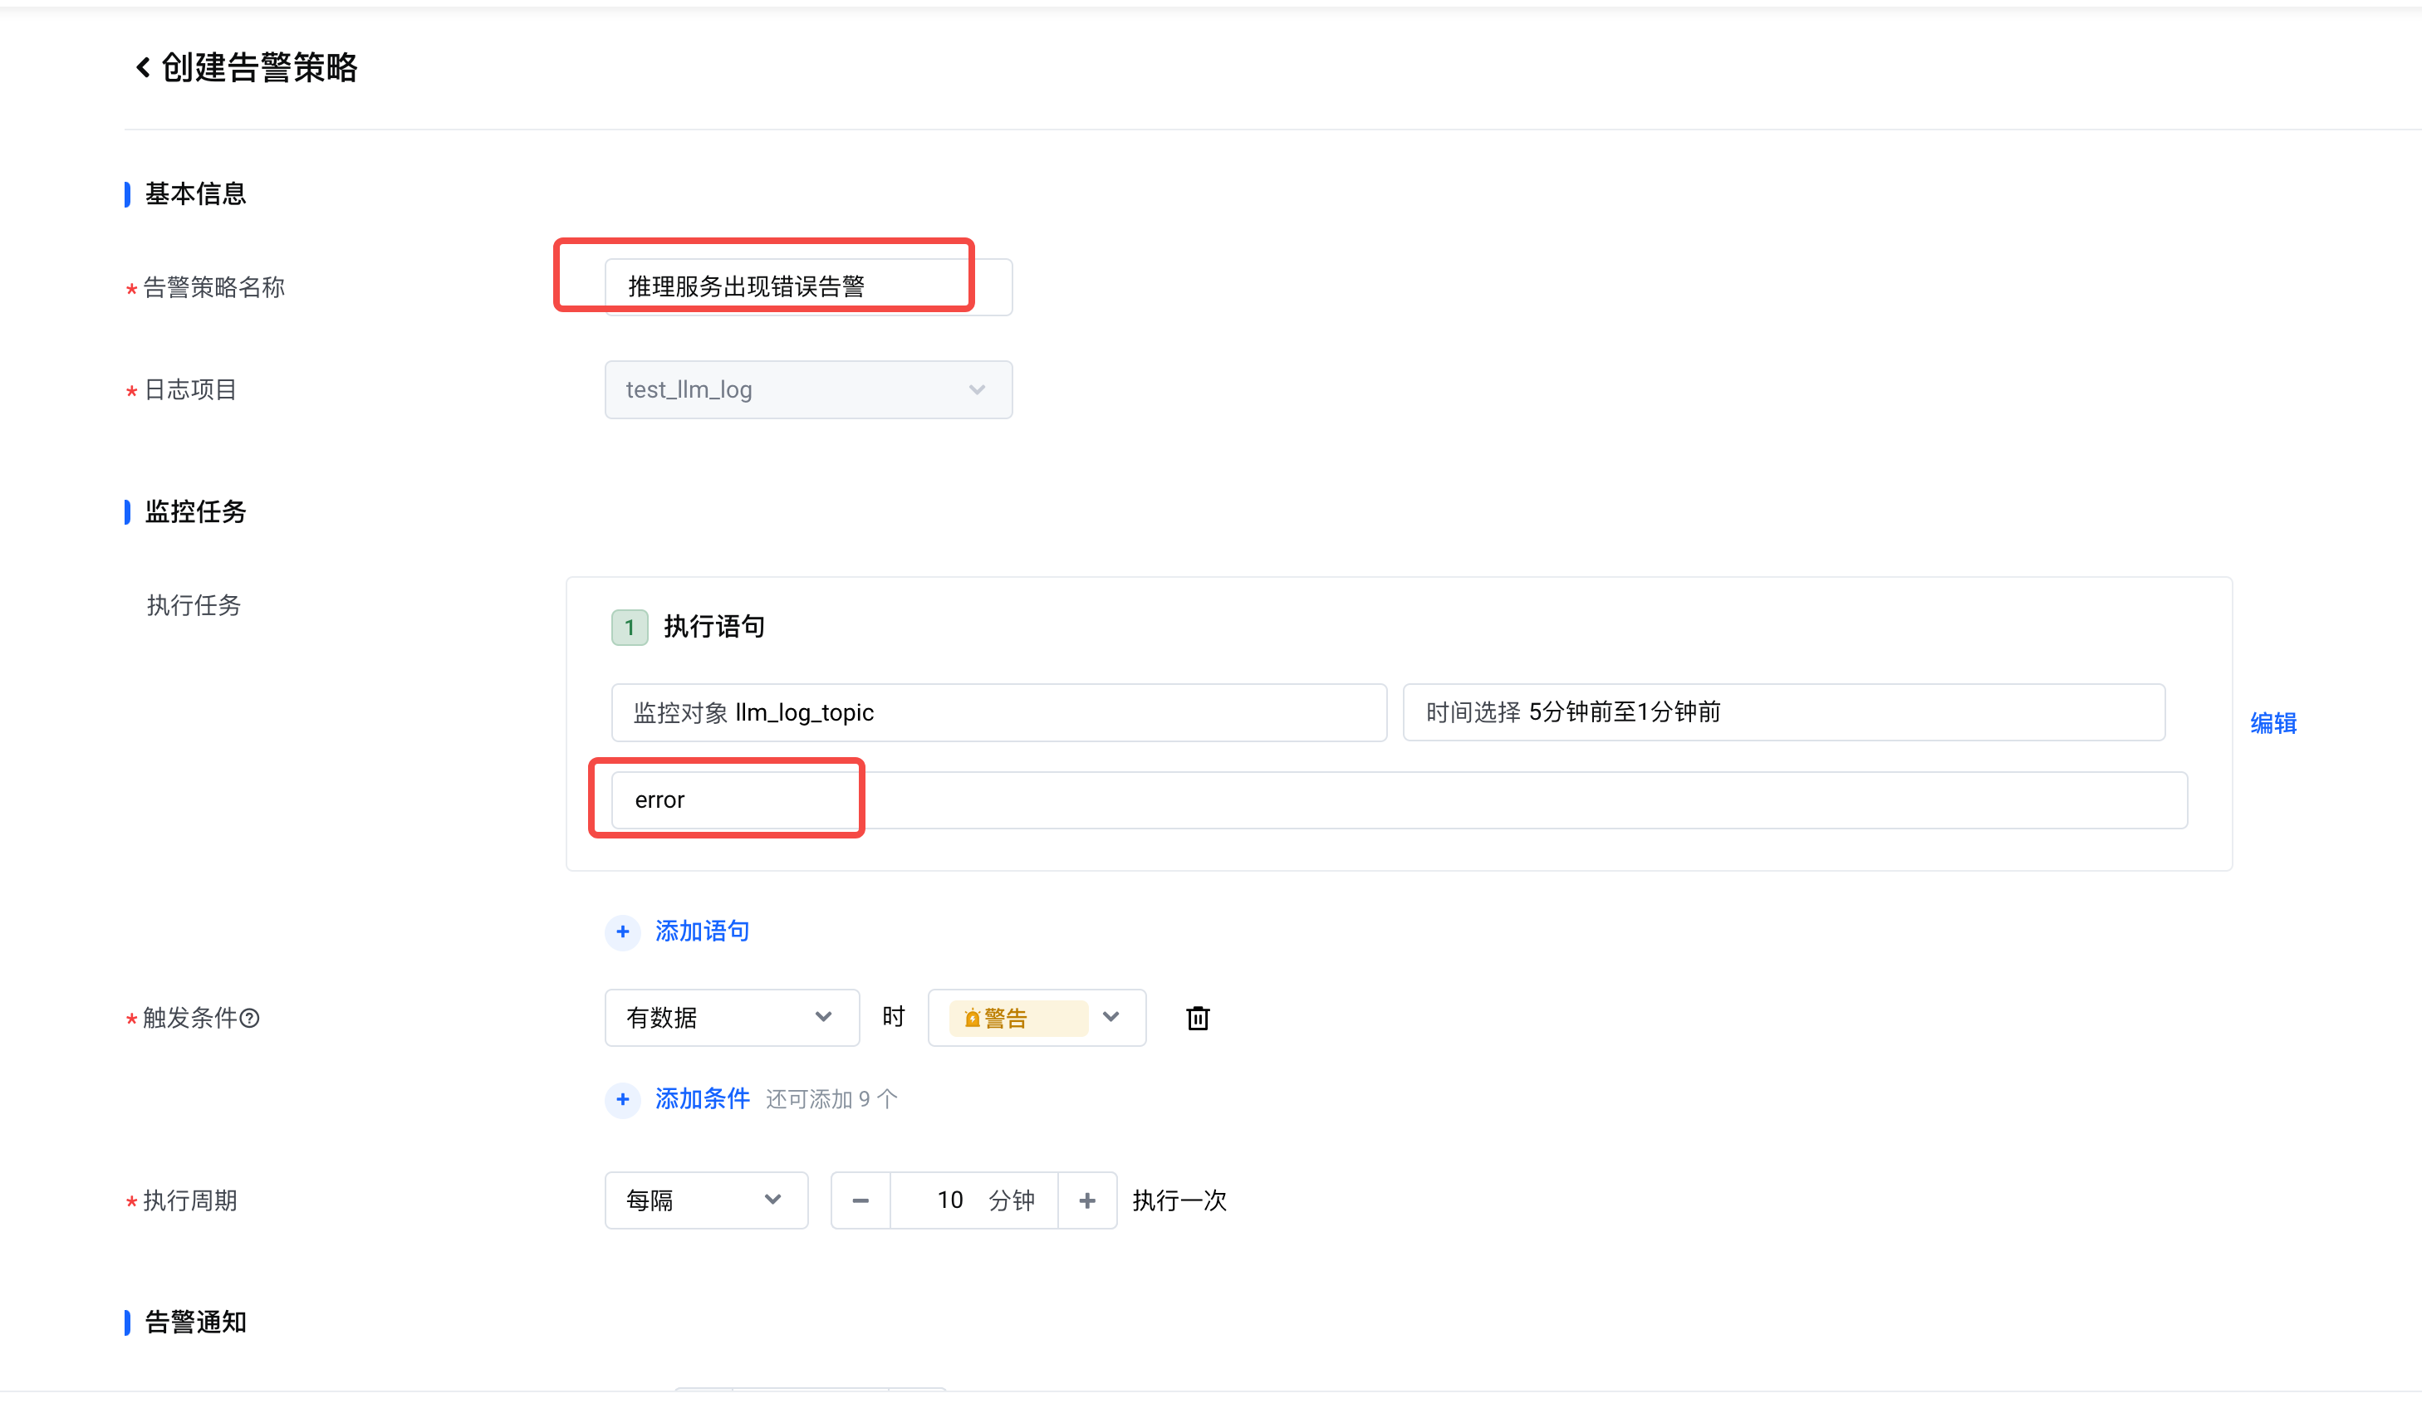Viewport: 2422px width, 1408px height.
Task: Expand the 有数据 trigger condition dropdown
Action: pos(730,1018)
